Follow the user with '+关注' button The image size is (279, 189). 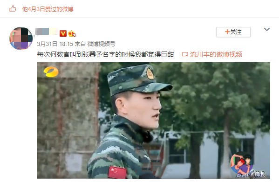[x=233, y=32]
